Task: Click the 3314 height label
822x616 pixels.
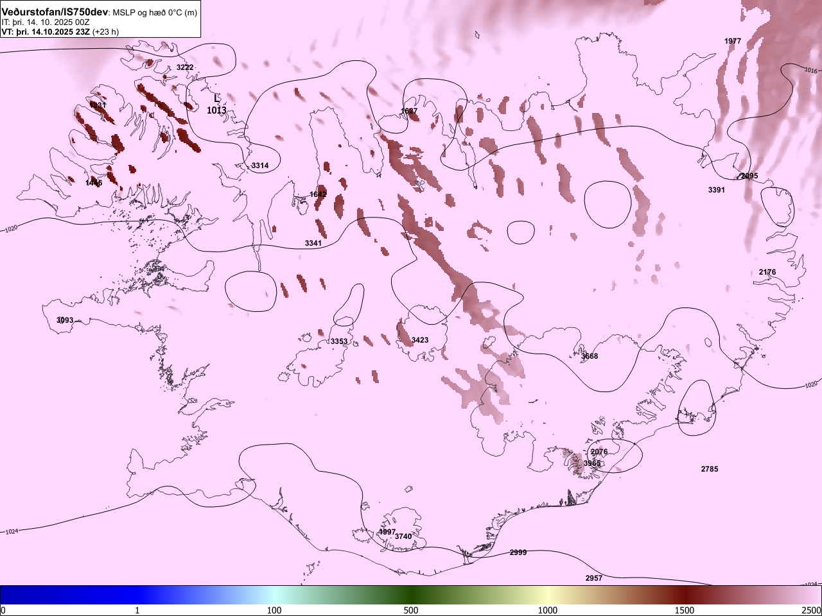Action: 260,166
